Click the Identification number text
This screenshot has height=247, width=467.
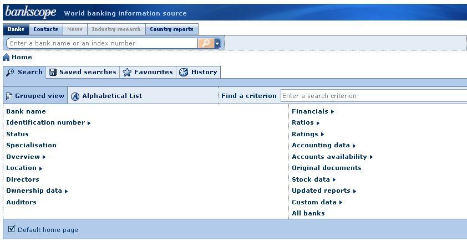tap(45, 122)
